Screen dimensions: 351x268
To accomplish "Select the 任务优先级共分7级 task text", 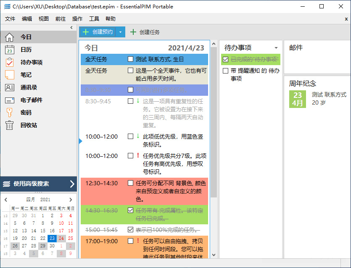I will pos(174,164).
